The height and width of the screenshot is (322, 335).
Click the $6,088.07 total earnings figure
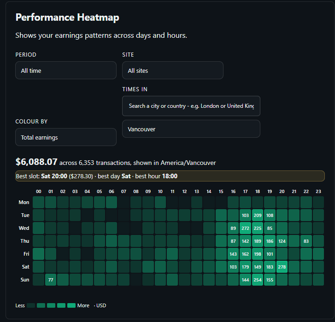pos(36,162)
